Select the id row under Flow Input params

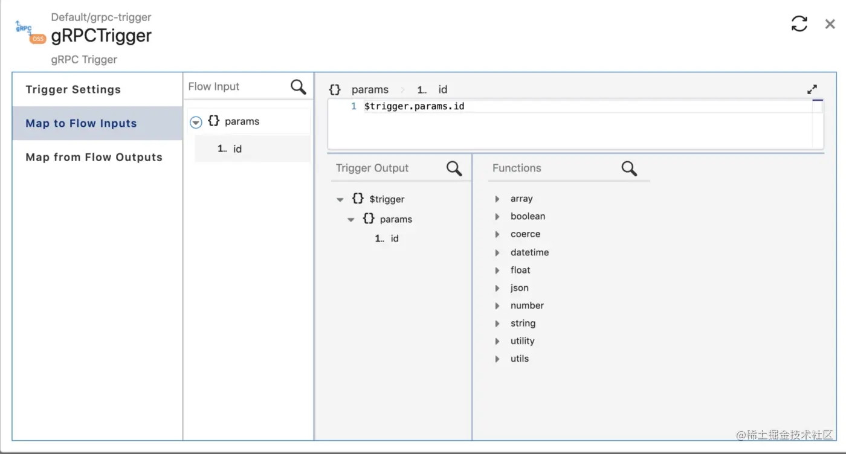click(253, 149)
